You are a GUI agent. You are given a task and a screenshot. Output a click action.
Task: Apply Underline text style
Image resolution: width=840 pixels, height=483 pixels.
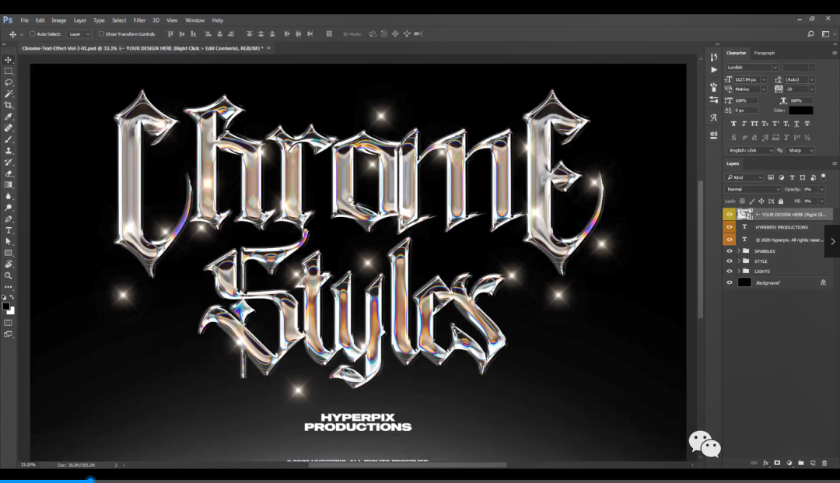coord(796,124)
